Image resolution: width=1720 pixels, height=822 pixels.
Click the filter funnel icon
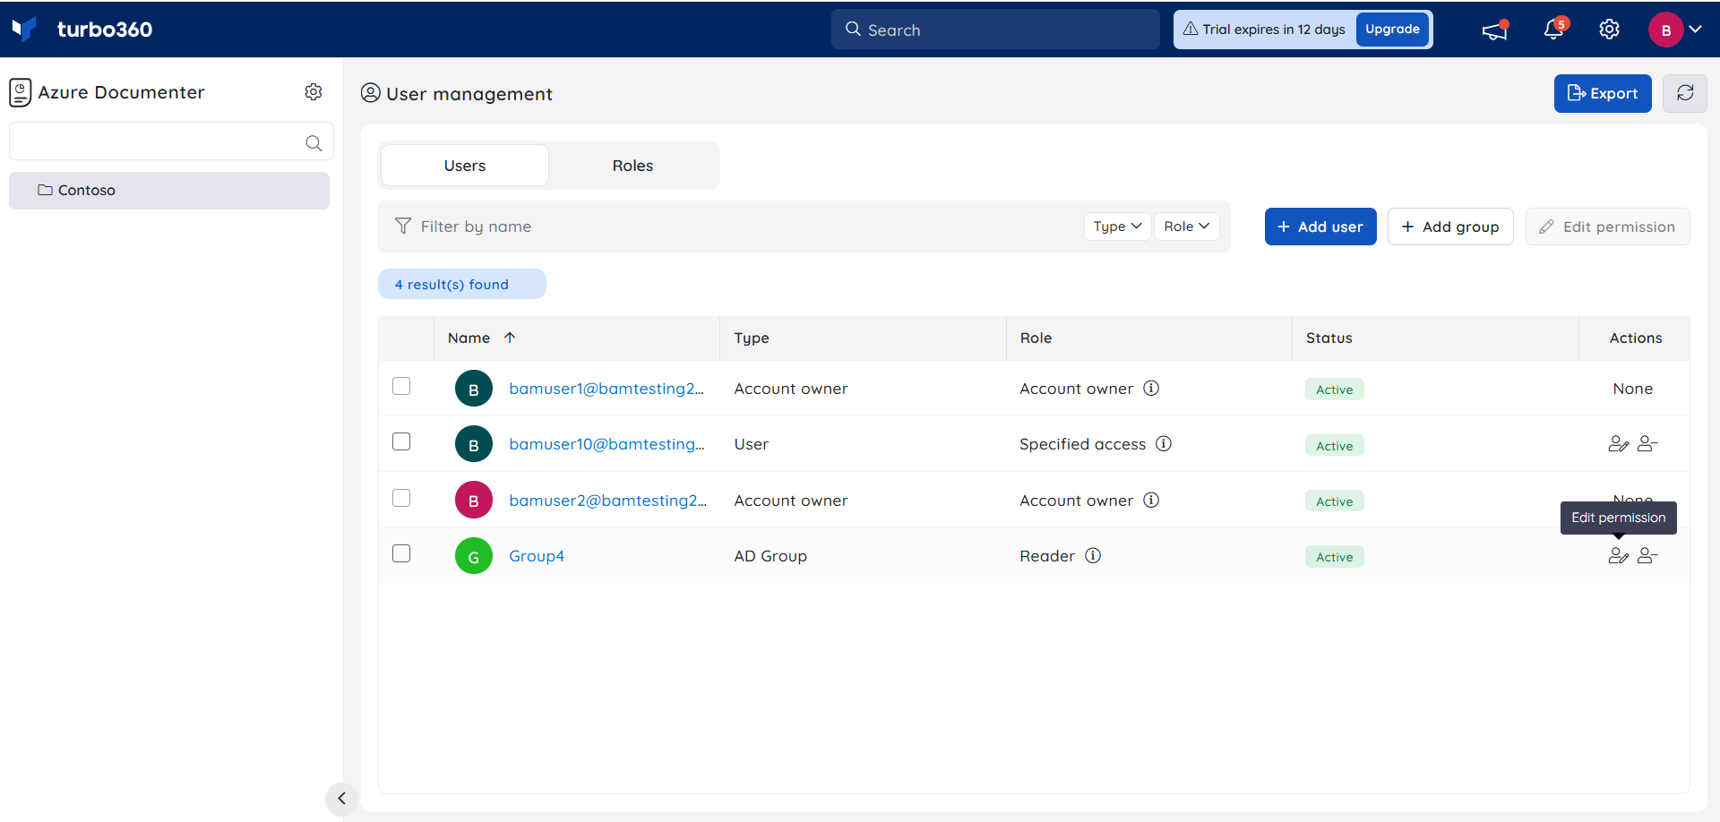(403, 227)
